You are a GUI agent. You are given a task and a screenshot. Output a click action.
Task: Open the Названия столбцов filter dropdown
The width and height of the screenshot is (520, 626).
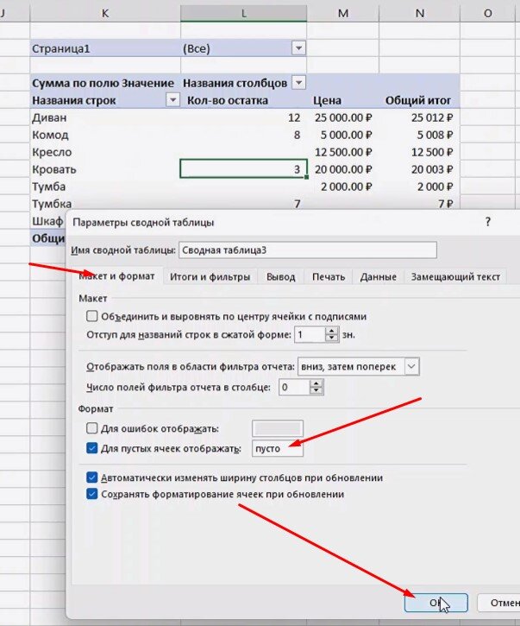point(298,83)
